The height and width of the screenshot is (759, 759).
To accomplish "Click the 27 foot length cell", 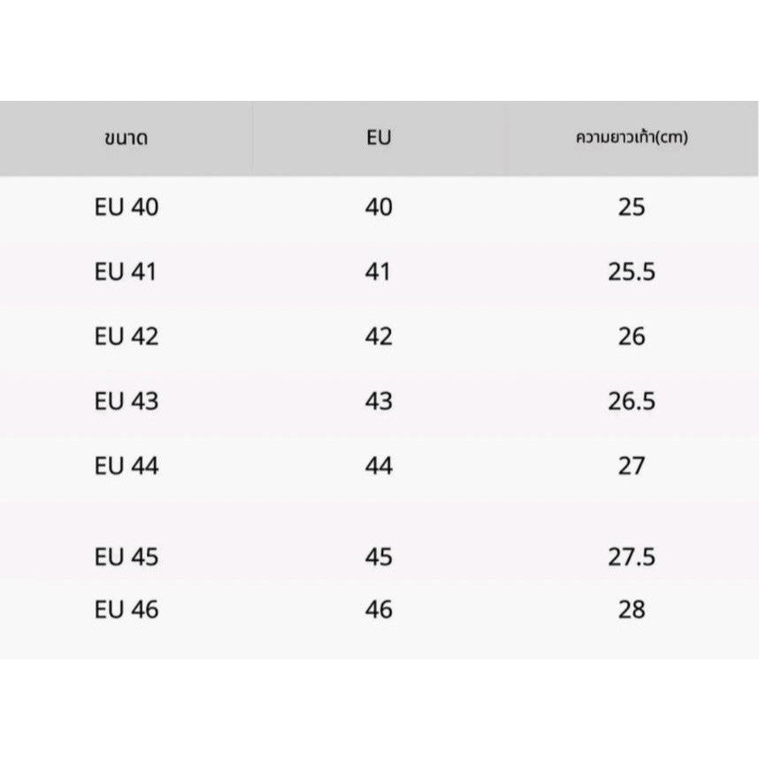I will [632, 465].
